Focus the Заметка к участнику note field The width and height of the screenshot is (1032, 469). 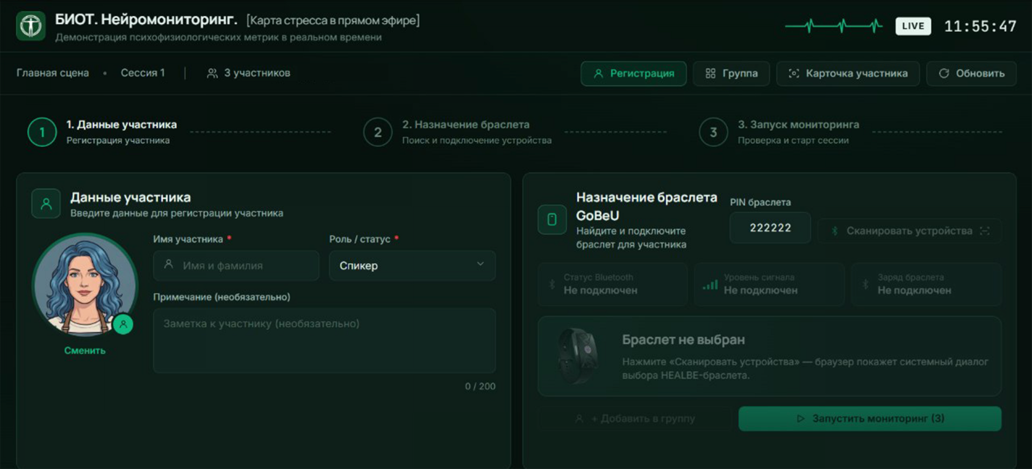(324, 341)
